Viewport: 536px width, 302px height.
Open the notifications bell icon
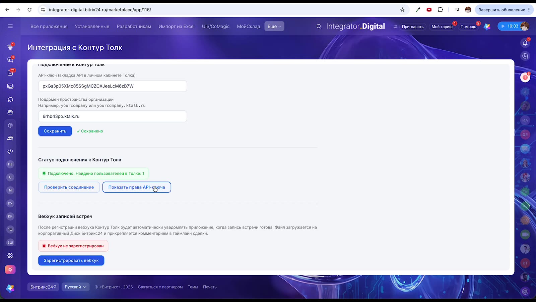point(525,43)
